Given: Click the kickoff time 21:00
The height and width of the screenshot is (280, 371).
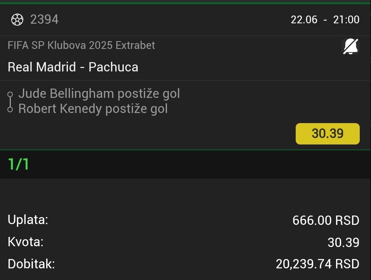Looking at the screenshot, I should click(x=347, y=20).
